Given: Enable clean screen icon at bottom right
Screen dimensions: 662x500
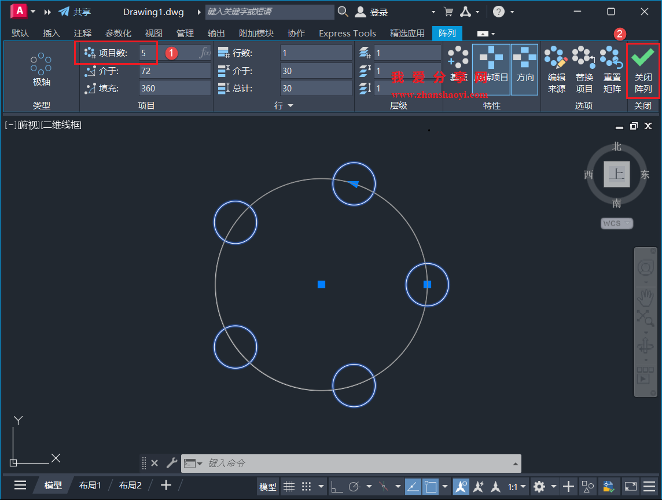Looking at the screenshot, I should coord(631,487).
